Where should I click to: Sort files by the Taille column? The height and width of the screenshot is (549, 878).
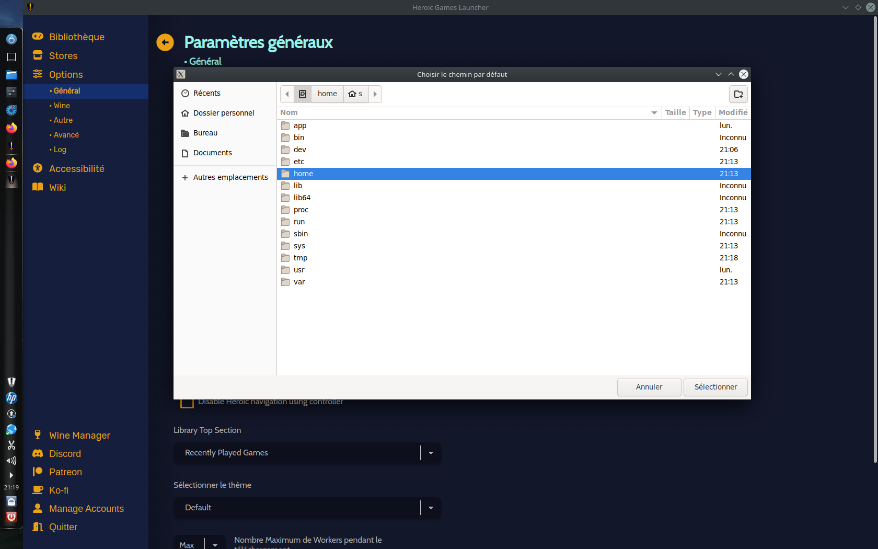(x=675, y=112)
